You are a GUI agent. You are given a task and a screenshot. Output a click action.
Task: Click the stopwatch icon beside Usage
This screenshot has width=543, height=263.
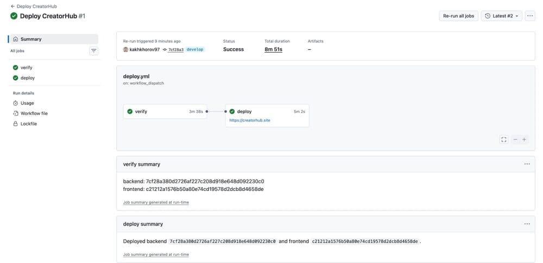(15, 103)
